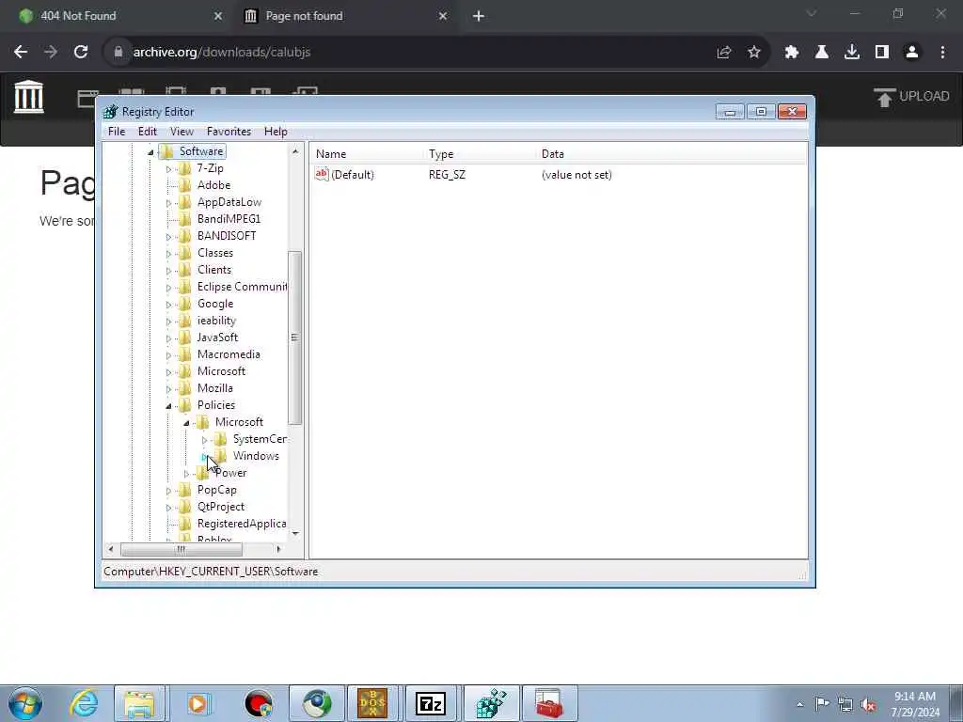Viewport: 963px width, 722px height.
Task: Open the Edit menu in Registry Editor
Action: tap(148, 132)
